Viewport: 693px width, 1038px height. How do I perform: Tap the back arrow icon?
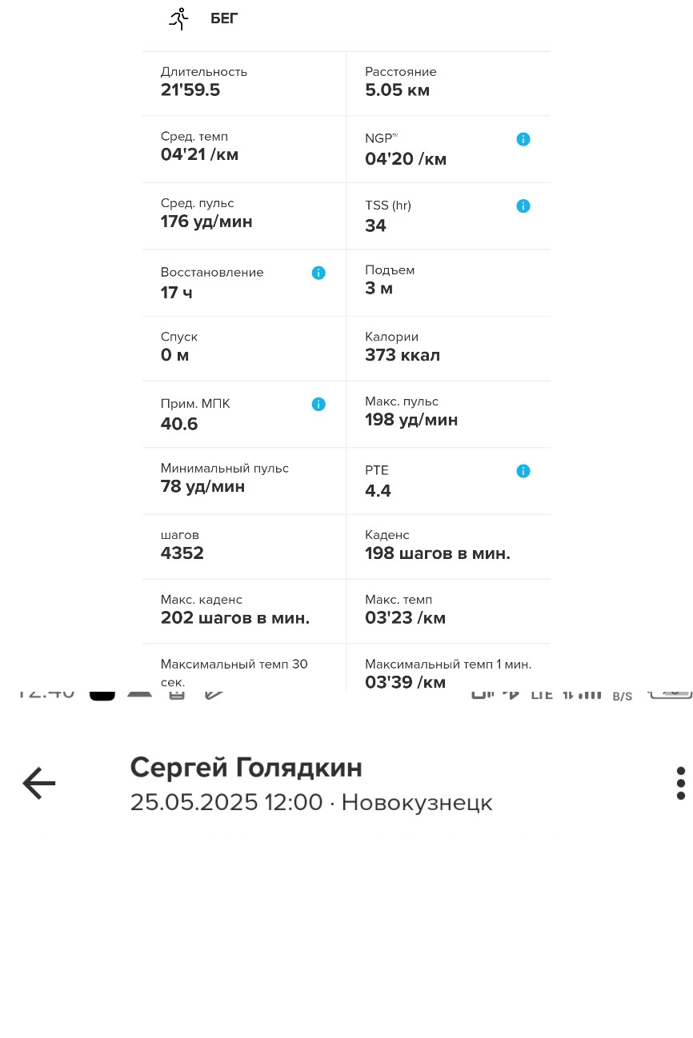point(38,783)
